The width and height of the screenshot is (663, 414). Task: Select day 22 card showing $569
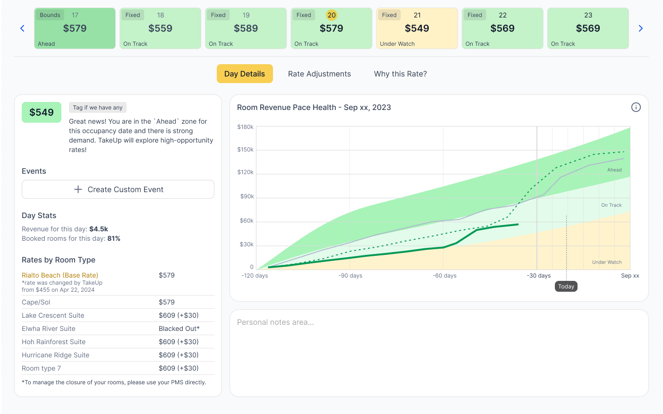(502, 28)
